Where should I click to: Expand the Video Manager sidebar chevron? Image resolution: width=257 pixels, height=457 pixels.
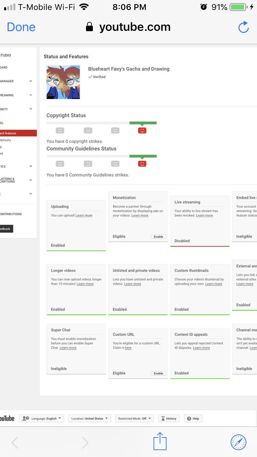pyautogui.click(x=31, y=81)
